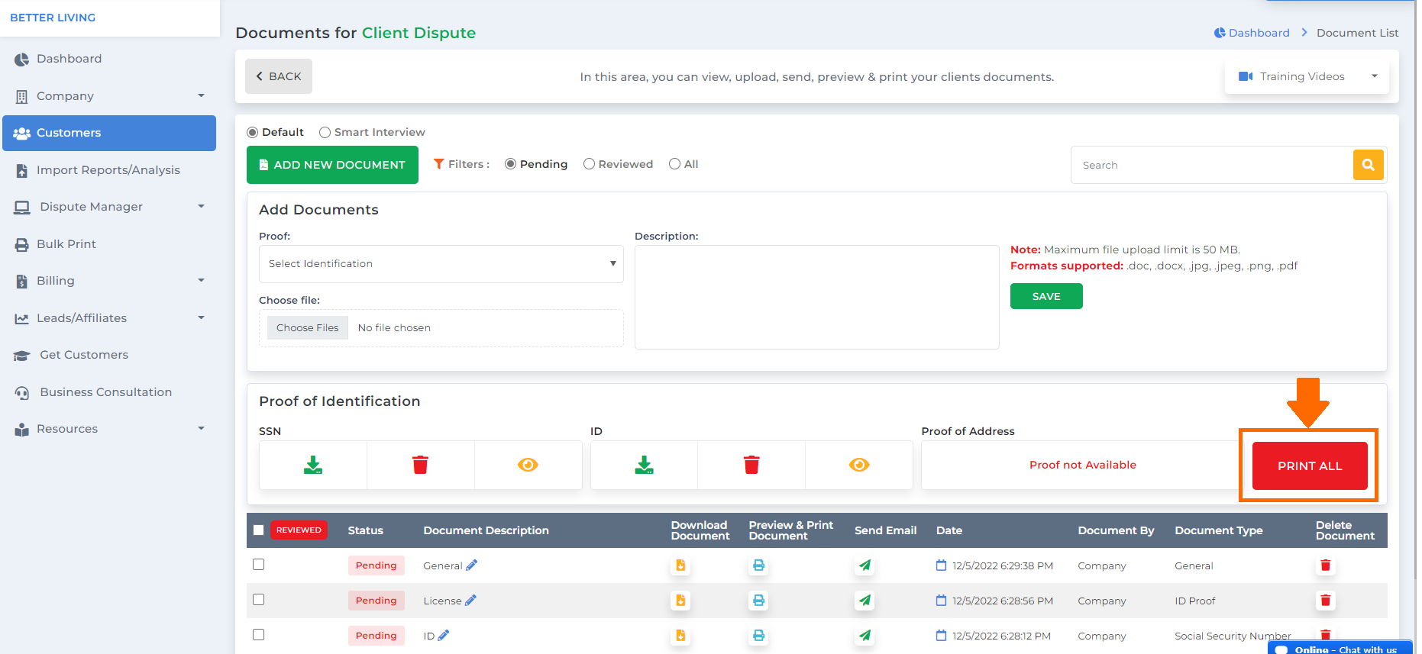This screenshot has width=1422, height=654.
Task: Click the Choose Files button
Action: pyautogui.click(x=307, y=327)
